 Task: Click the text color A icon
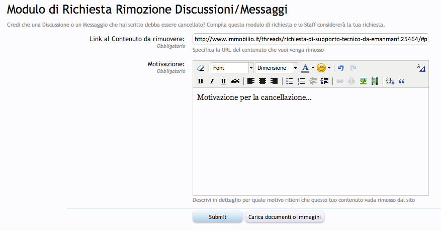pyautogui.click(x=305, y=68)
